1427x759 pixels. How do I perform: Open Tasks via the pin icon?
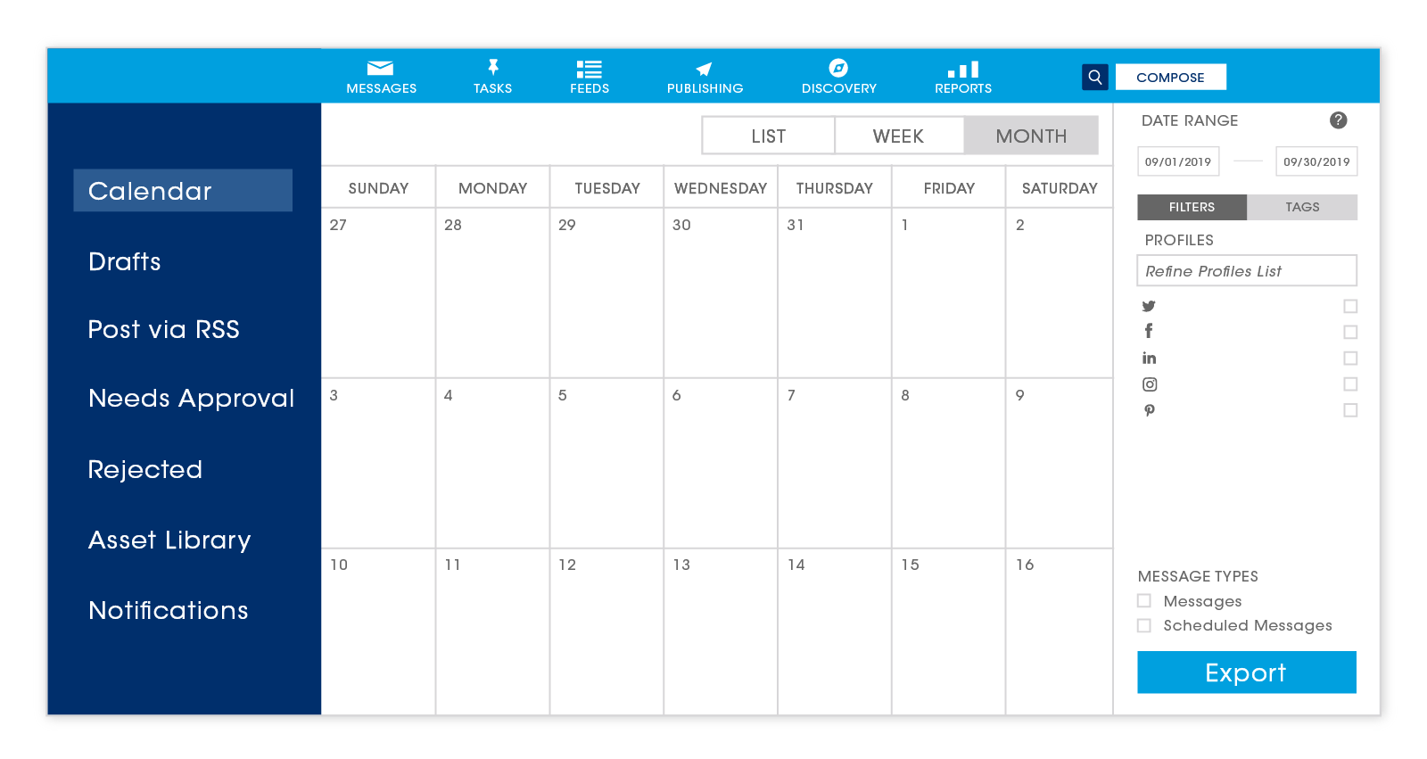coord(492,68)
